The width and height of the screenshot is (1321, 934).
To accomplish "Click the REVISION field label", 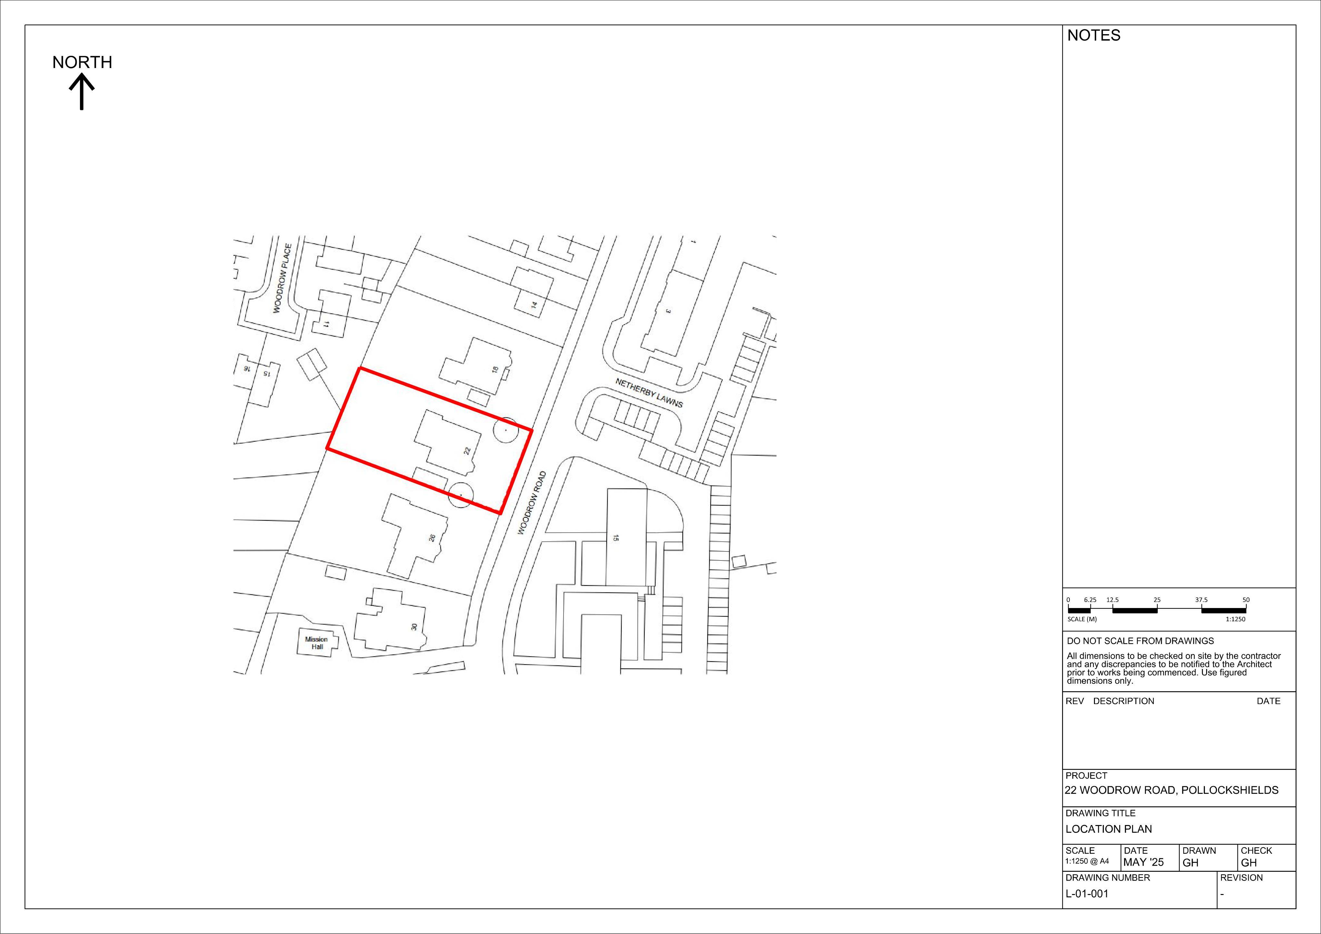I will [1242, 878].
